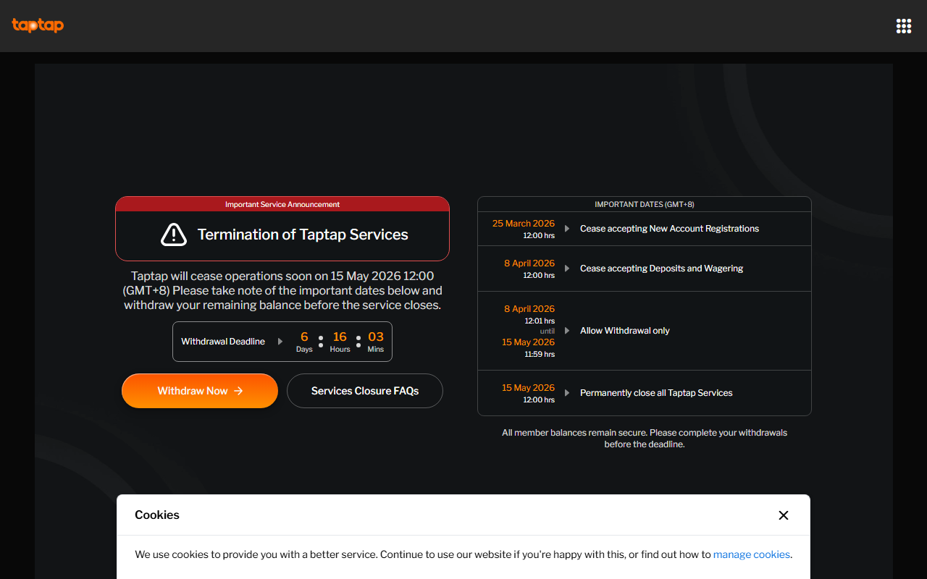
Task: Click the taptap logo
Action: click(38, 25)
